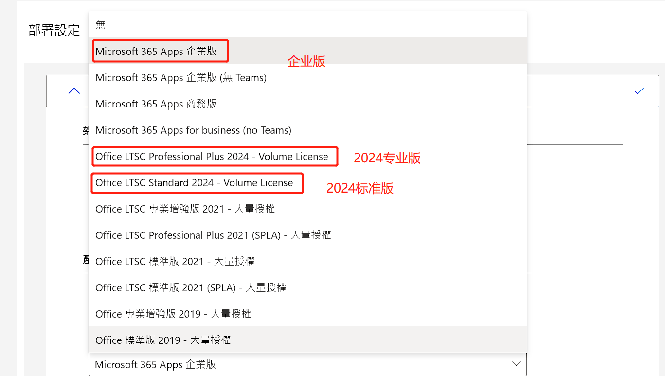This screenshot has height=376, width=665.
Task: Select Microsoft 365 Apps for business (no Teams)
Action: pyautogui.click(x=307, y=130)
